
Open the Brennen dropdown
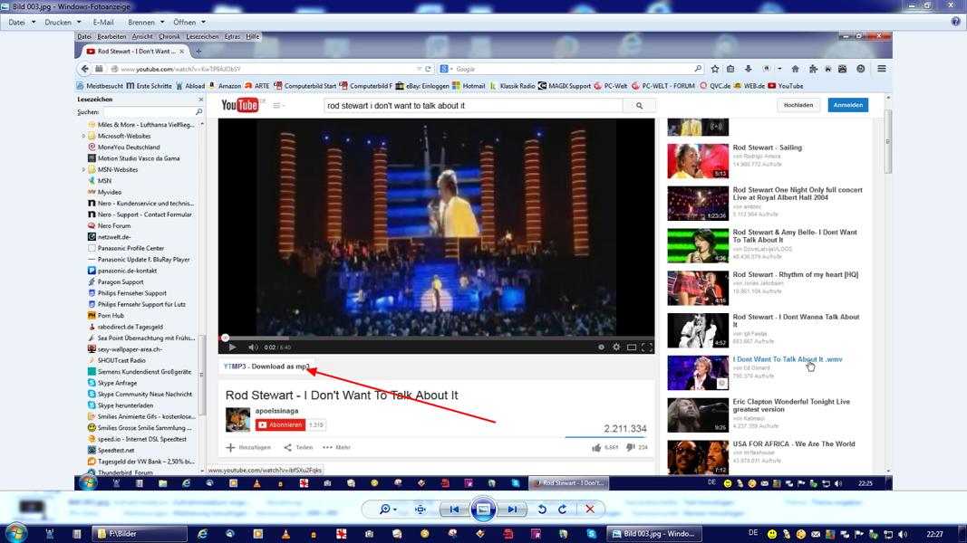146,22
